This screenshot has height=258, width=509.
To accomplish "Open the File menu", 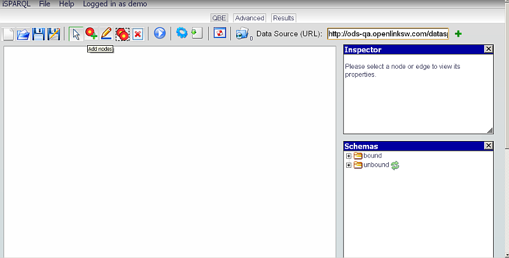I will [x=45, y=4].
